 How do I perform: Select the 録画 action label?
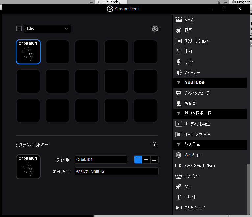point(189,30)
